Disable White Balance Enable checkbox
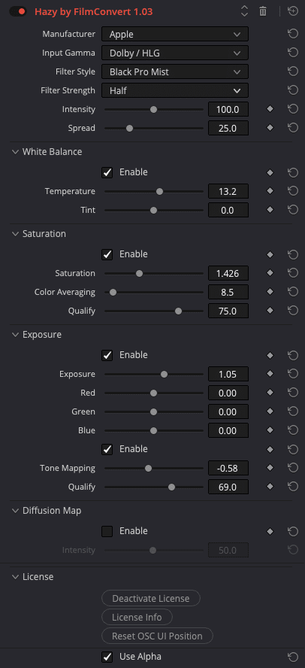This screenshot has height=668, width=305. pyautogui.click(x=107, y=172)
